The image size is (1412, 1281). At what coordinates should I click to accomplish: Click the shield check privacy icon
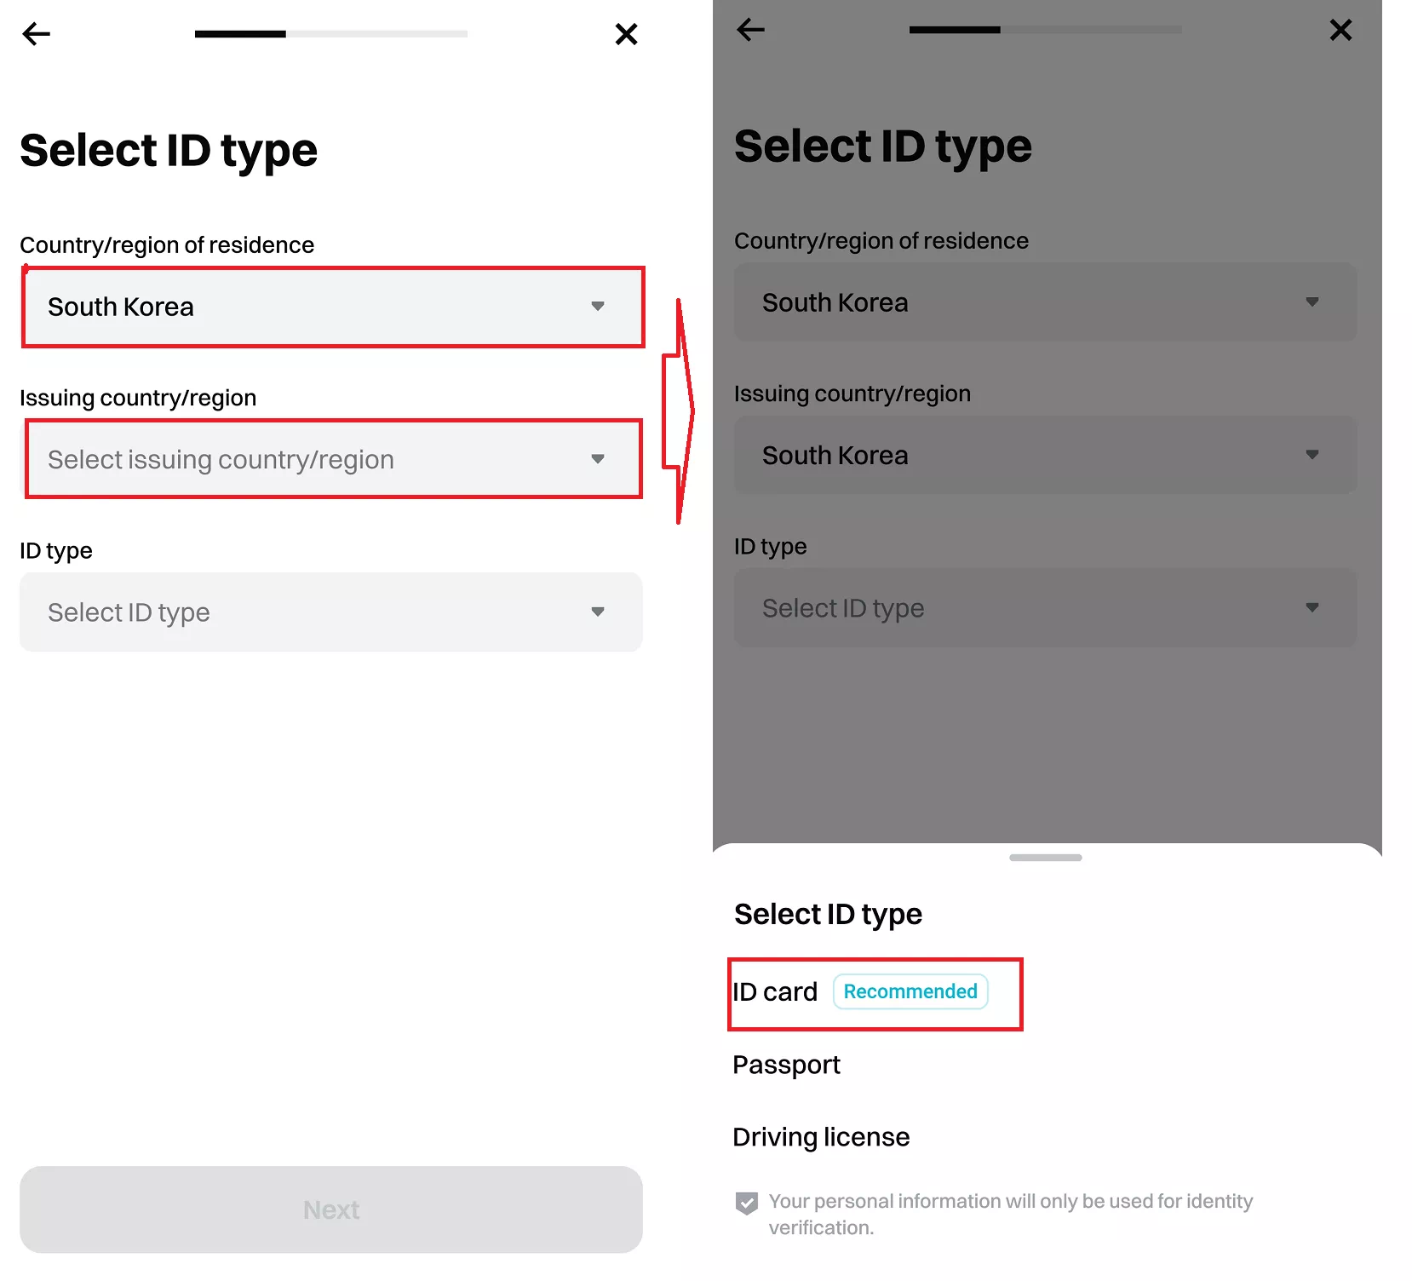coord(747,1203)
